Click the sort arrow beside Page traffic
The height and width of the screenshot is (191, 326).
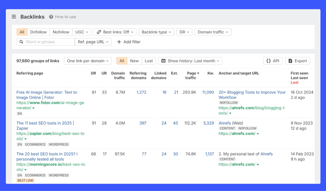[x=198, y=73]
